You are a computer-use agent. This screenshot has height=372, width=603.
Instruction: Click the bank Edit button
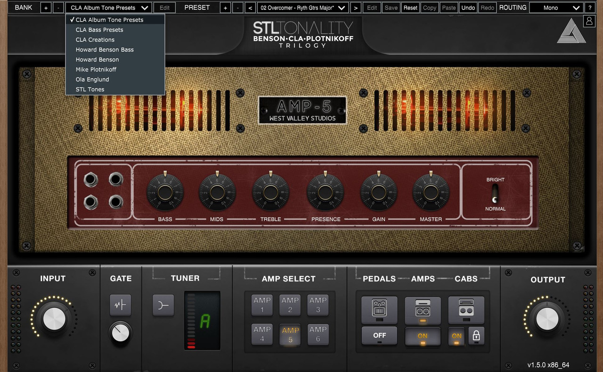click(164, 8)
